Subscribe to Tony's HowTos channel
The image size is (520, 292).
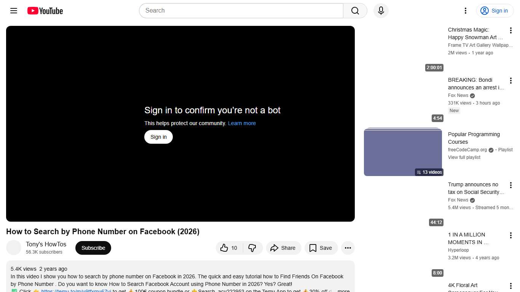pos(93,248)
